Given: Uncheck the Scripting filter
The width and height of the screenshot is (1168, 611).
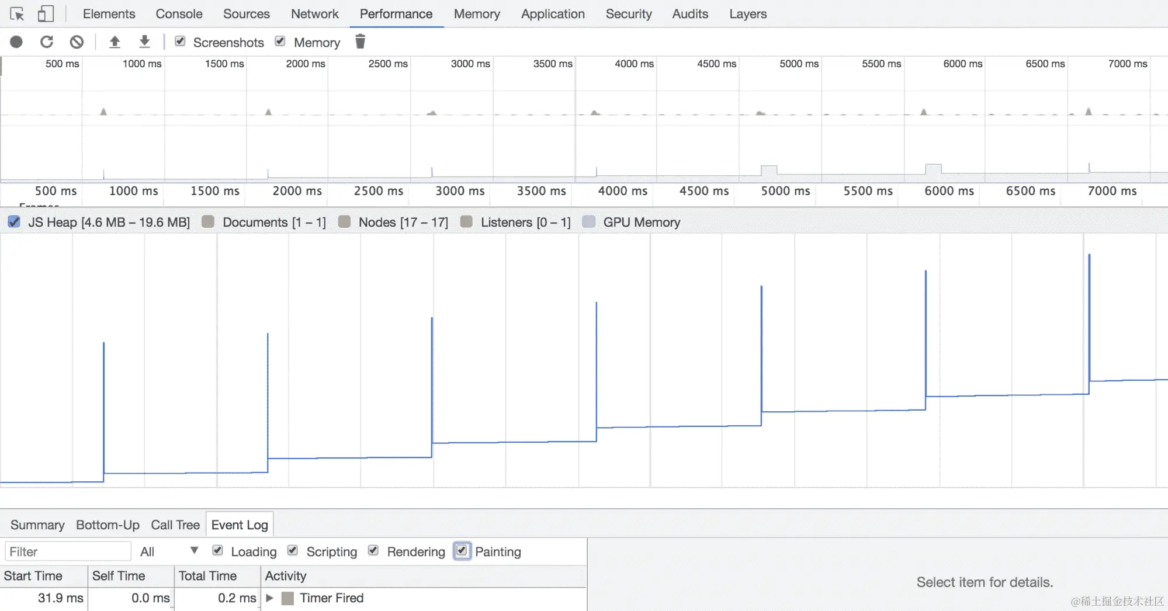Looking at the screenshot, I should coord(293,551).
